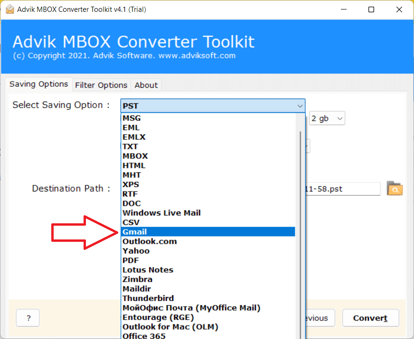Image resolution: width=414 pixels, height=339 pixels.
Task: Switch to the Filter Options tab
Action: [101, 85]
